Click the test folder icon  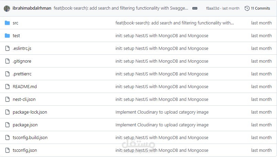point(8,35)
